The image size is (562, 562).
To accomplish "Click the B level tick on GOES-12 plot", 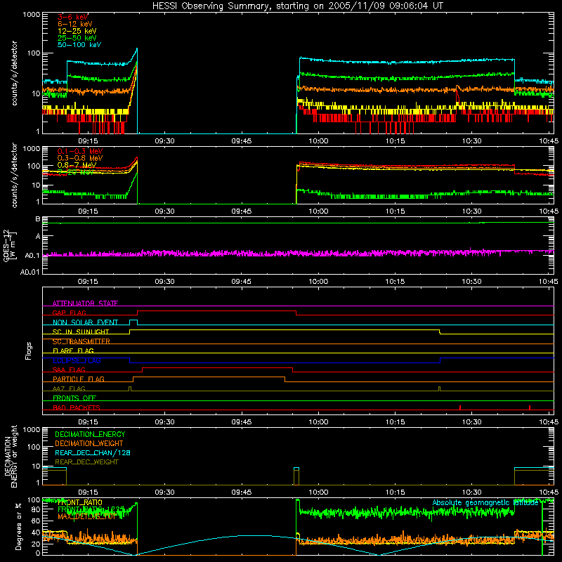I will click(38, 219).
